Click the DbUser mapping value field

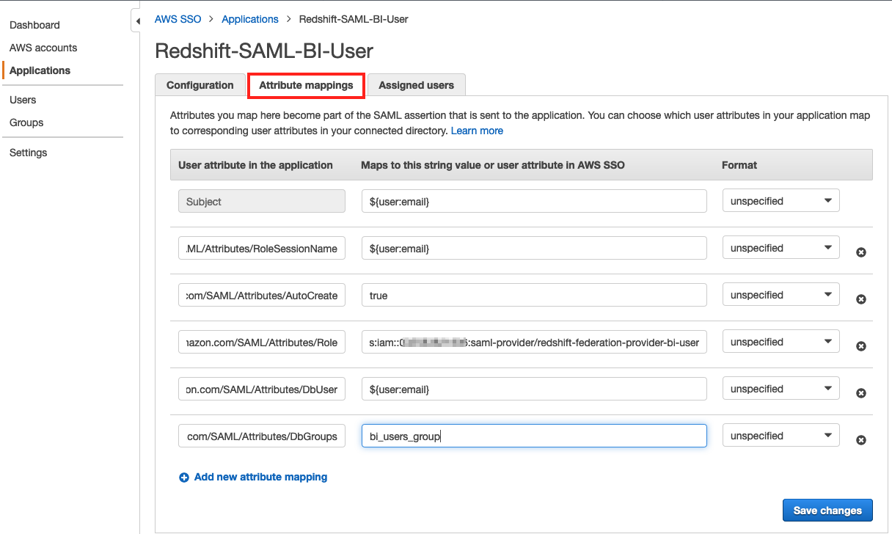tap(534, 389)
